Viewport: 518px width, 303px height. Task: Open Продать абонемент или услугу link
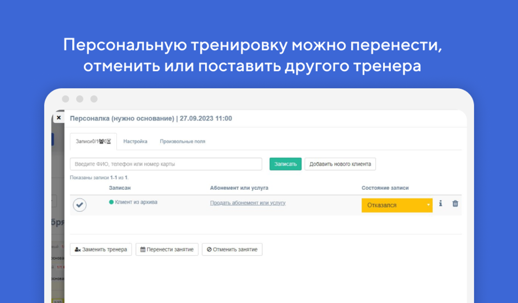pyautogui.click(x=247, y=203)
